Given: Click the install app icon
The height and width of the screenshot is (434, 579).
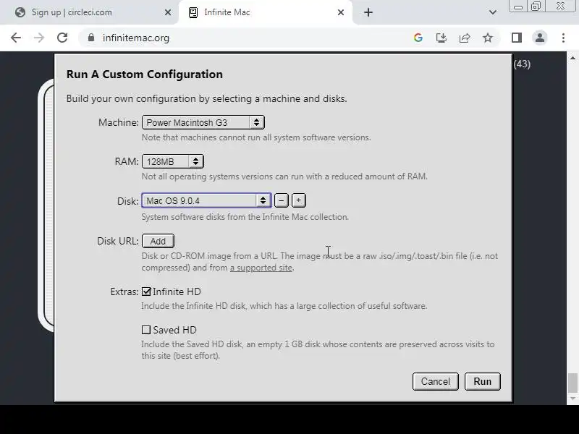Looking at the screenshot, I should tap(441, 38).
